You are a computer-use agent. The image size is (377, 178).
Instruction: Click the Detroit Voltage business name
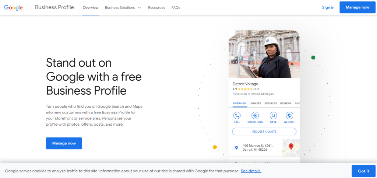click(x=246, y=84)
